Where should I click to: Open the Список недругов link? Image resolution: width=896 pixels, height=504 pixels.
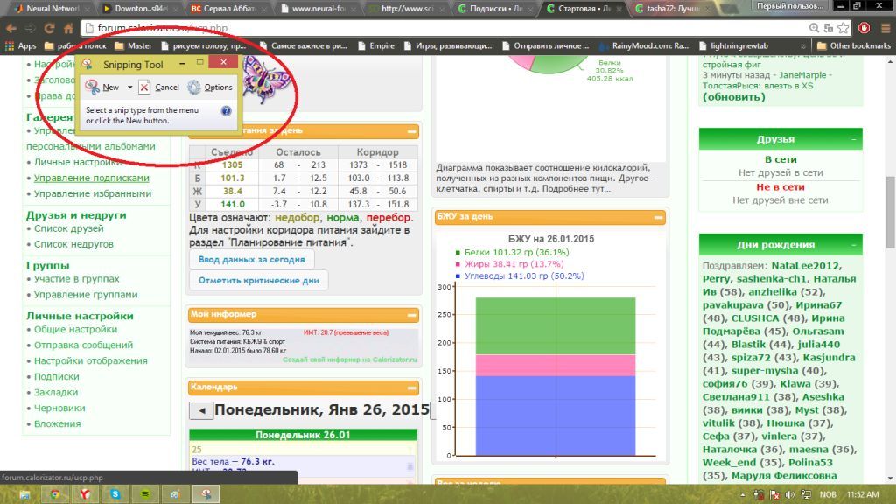[x=73, y=244]
